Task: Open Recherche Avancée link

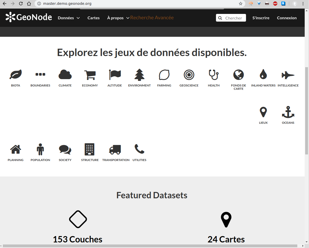Action: tap(152, 17)
